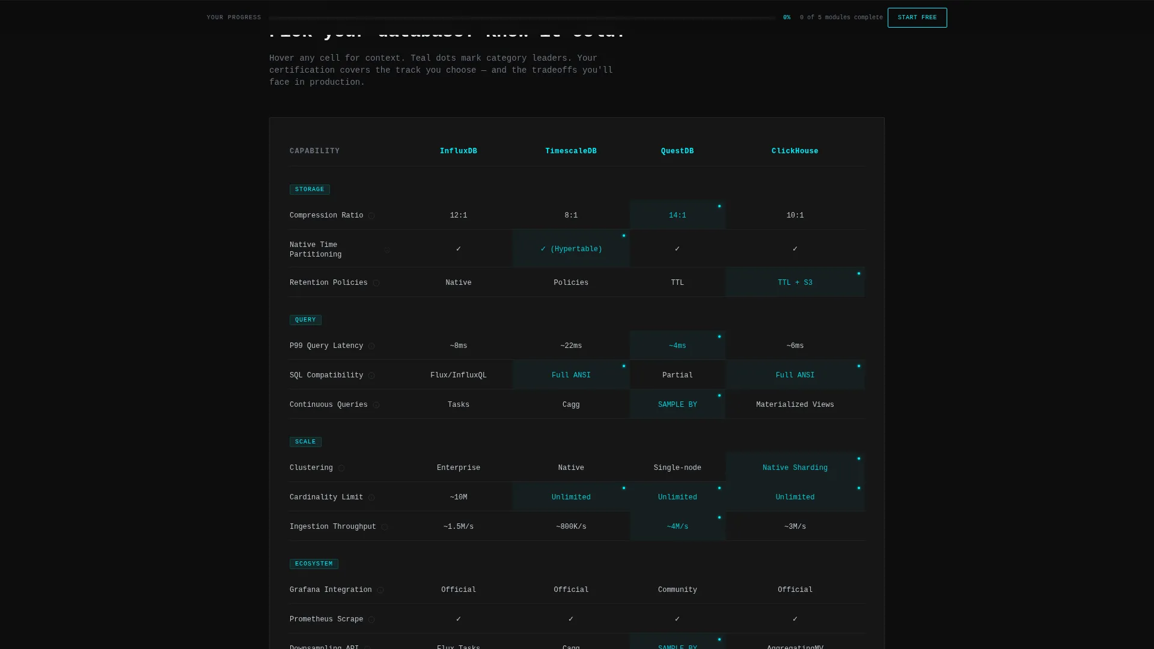The width and height of the screenshot is (1154, 649).
Task: Click the '0 of 5 modules complete' text
Action: (x=841, y=17)
